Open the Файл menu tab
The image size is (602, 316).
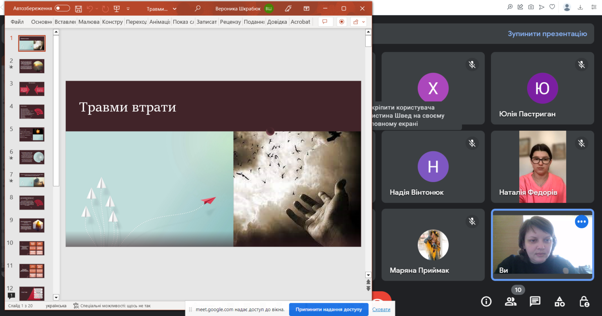17,22
